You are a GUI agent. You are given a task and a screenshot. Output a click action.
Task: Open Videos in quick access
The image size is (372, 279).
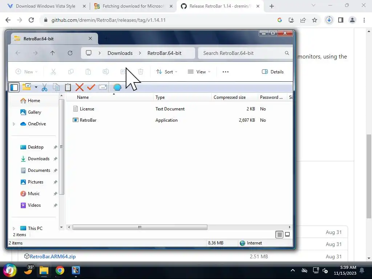[x=34, y=205]
